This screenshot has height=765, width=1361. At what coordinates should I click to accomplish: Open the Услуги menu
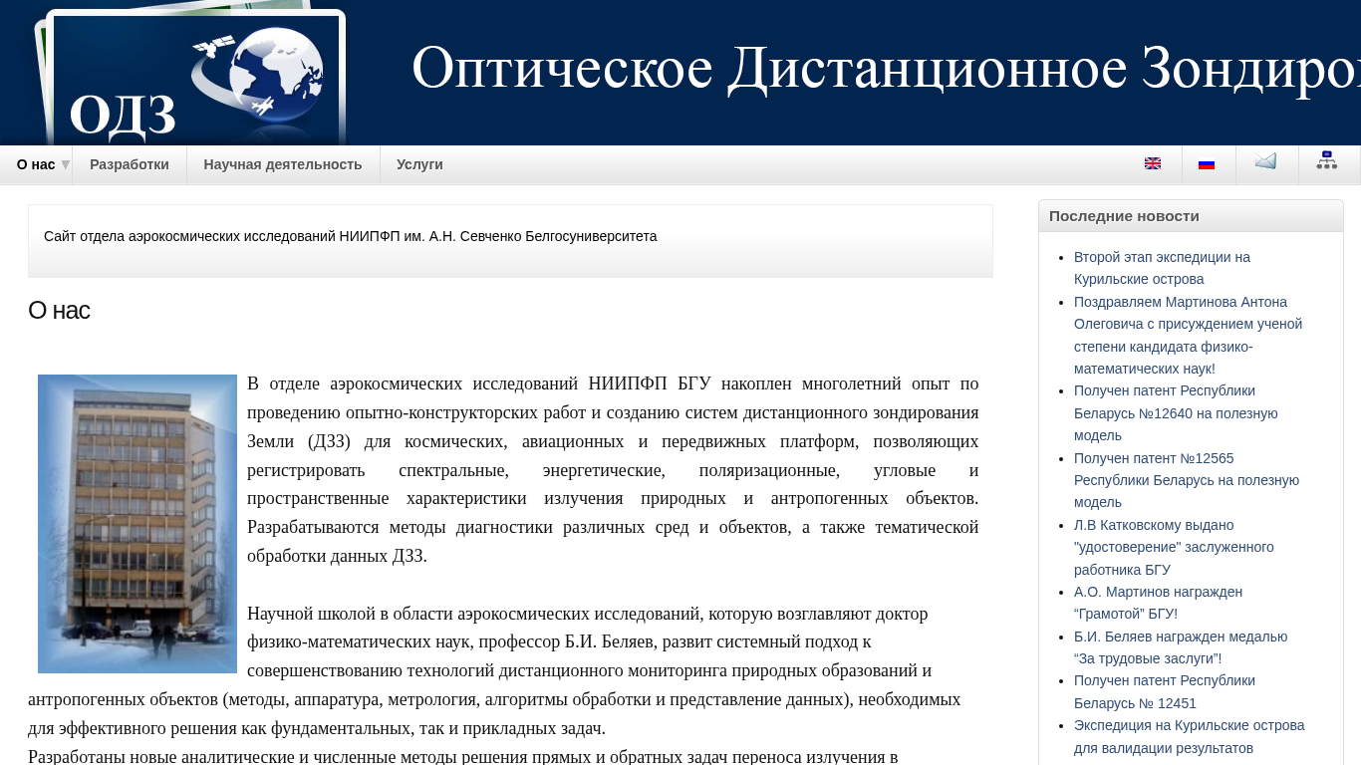[419, 164]
